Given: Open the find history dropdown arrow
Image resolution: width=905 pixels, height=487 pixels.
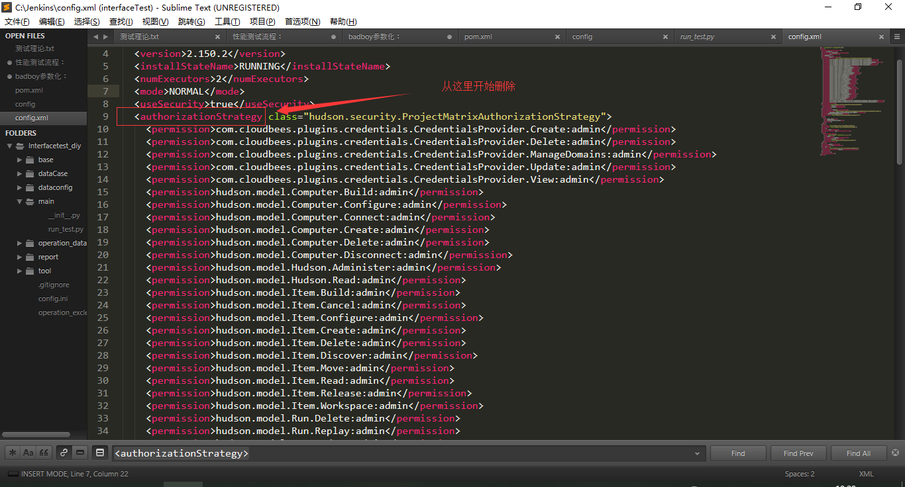Looking at the screenshot, I should click(x=697, y=454).
